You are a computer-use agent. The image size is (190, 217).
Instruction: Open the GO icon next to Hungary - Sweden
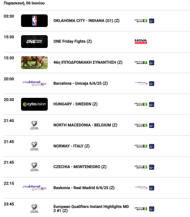(152, 104)
